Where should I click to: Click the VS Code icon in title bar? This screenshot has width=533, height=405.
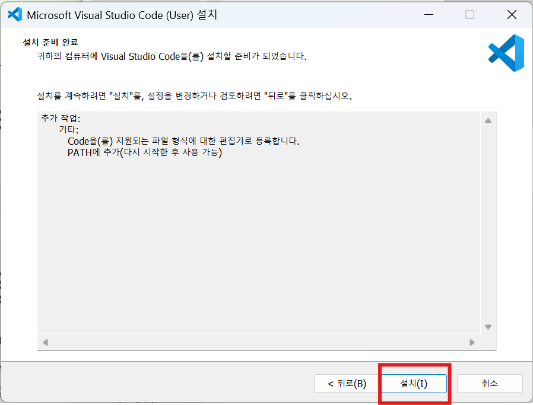pyautogui.click(x=15, y=15)
